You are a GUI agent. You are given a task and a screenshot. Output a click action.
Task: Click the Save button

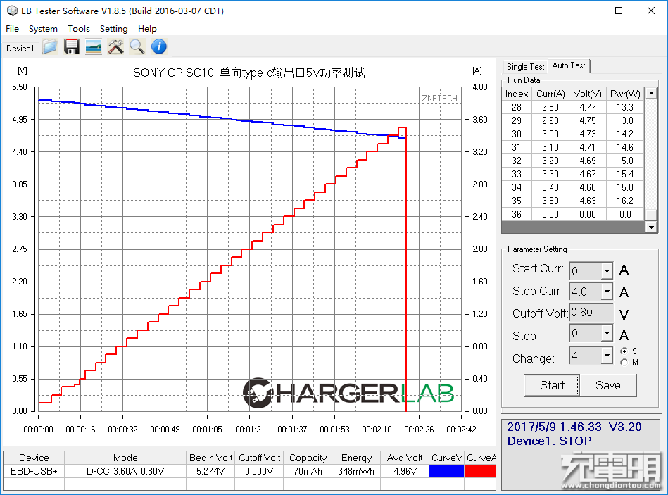coord(608,386)
